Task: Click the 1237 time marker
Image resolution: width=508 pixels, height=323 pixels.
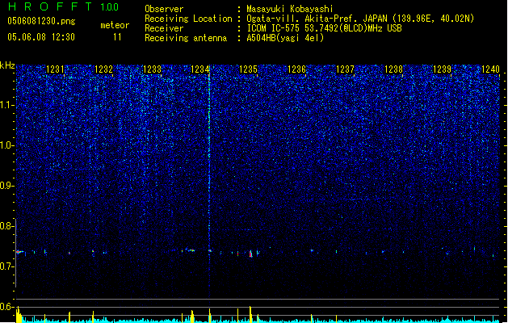Action: pyautogui.click(x=346, y=69)
